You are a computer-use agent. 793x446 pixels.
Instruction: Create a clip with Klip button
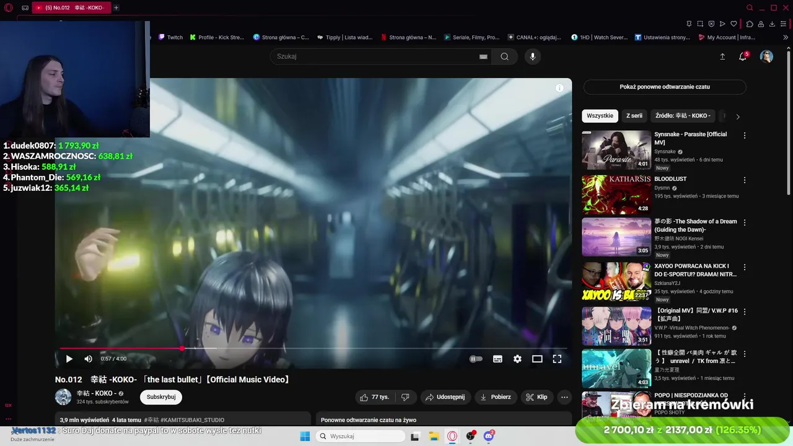pos(537,397)
